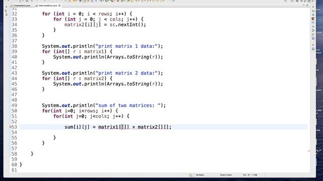Click the empty line 54 in the editor
The image size is (323, 181).
[164, 132]
